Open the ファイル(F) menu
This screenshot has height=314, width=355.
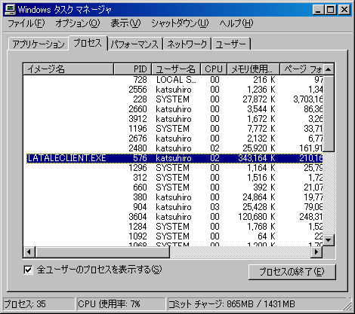(26, 23)
